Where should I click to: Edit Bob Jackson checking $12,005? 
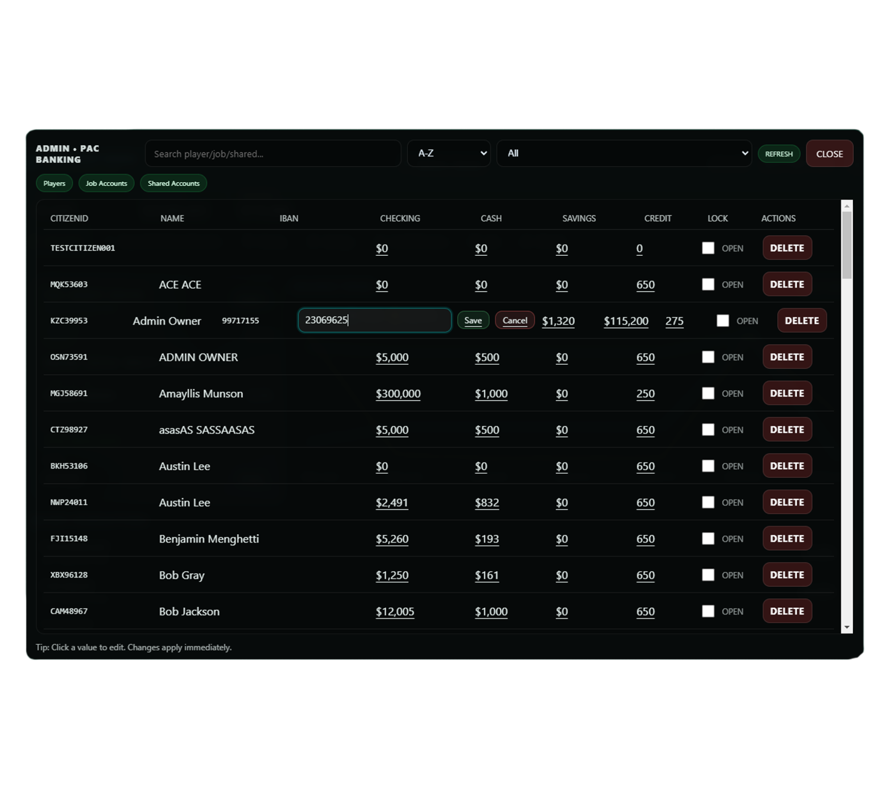395,612
